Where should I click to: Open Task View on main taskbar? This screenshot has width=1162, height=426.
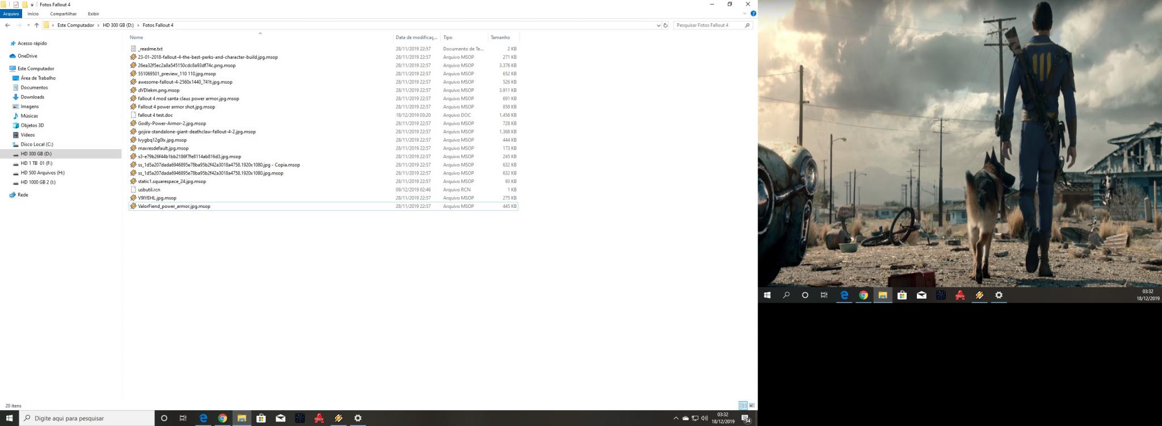coord(183,418)
